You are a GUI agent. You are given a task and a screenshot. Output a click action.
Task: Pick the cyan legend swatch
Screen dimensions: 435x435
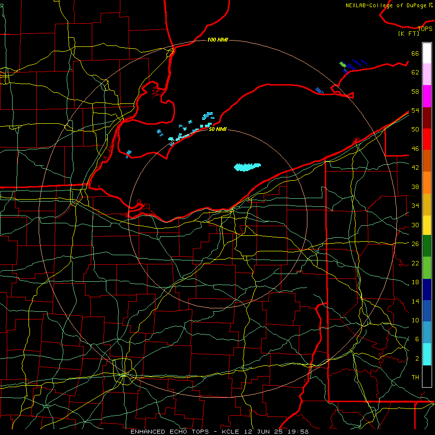click(427, 354)
